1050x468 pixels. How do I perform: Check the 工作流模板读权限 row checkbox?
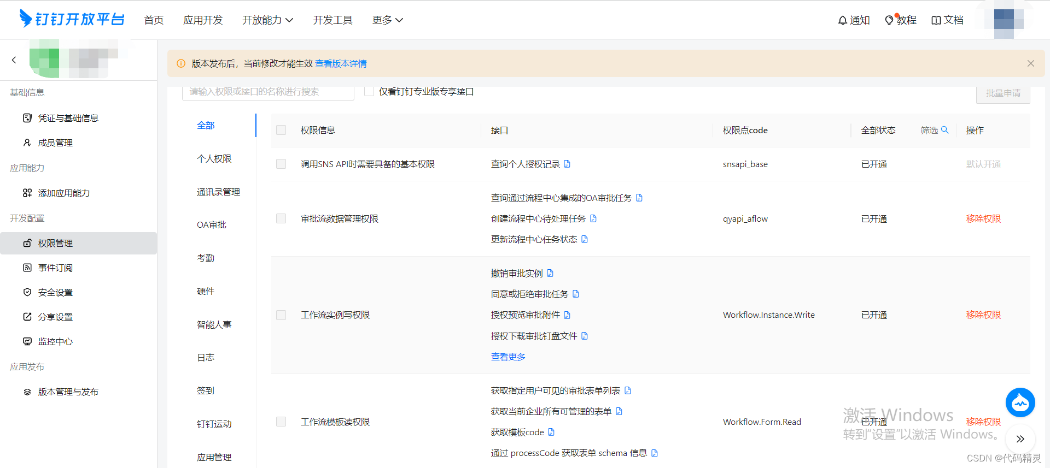[x=281, y=422]
